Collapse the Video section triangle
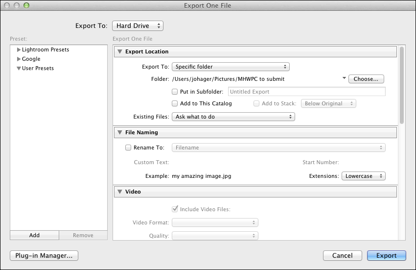 tap(119, 192)
